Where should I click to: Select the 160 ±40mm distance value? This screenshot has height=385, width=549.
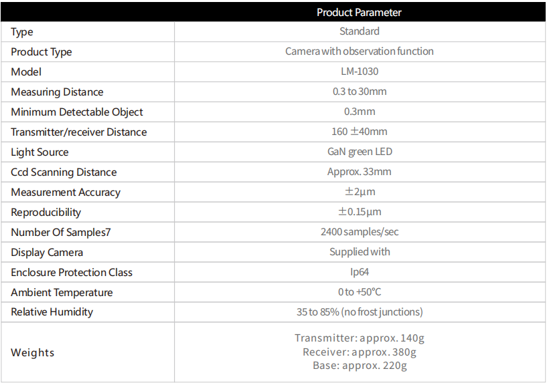(360, 132)
